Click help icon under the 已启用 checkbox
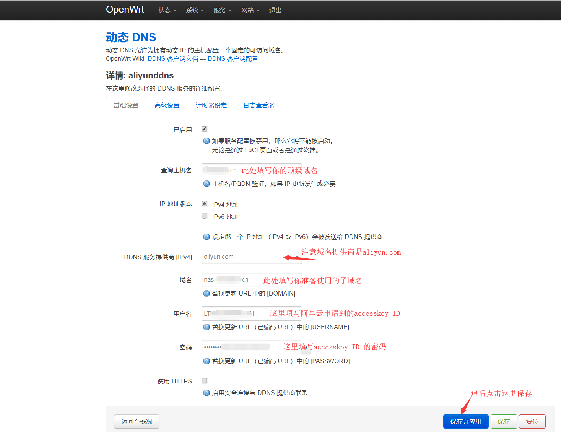 click(207, 141)
